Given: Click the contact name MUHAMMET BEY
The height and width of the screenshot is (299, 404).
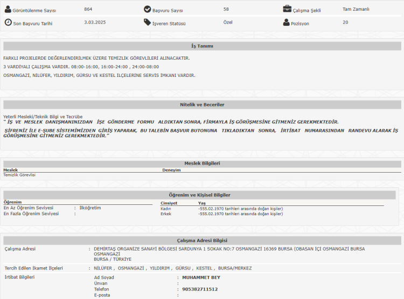Looking at the screenshot, I should 201,277.
